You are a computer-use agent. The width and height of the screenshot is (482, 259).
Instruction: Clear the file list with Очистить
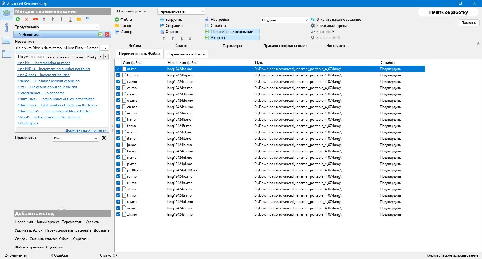(171, 32)
